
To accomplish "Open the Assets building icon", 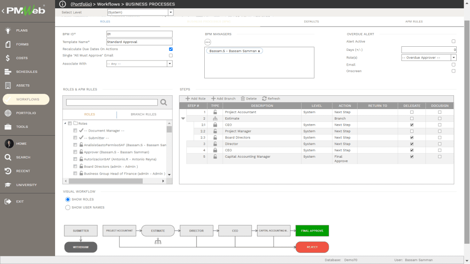I will click(x=8, y=85).
